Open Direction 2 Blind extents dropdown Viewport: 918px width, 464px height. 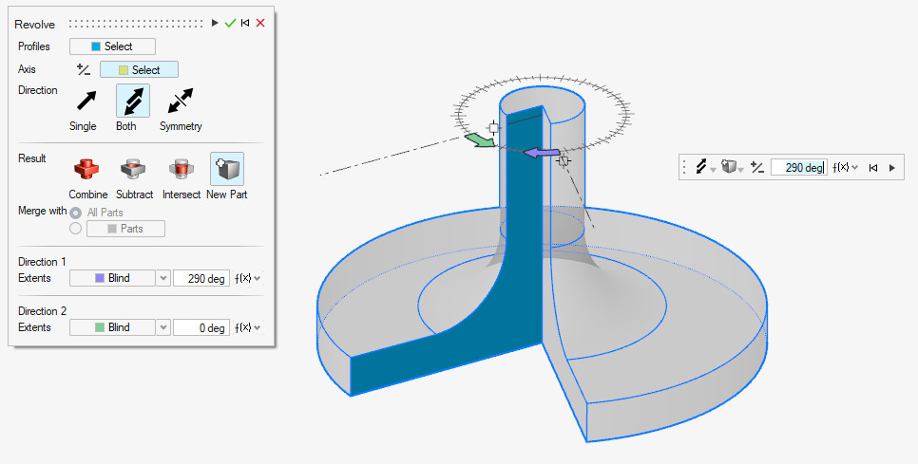(x=163, y=327)
